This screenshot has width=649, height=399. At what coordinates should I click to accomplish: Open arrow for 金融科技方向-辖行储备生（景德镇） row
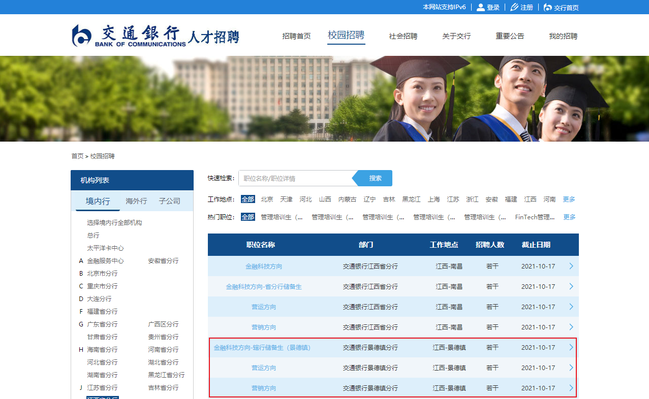coord(571,347)
